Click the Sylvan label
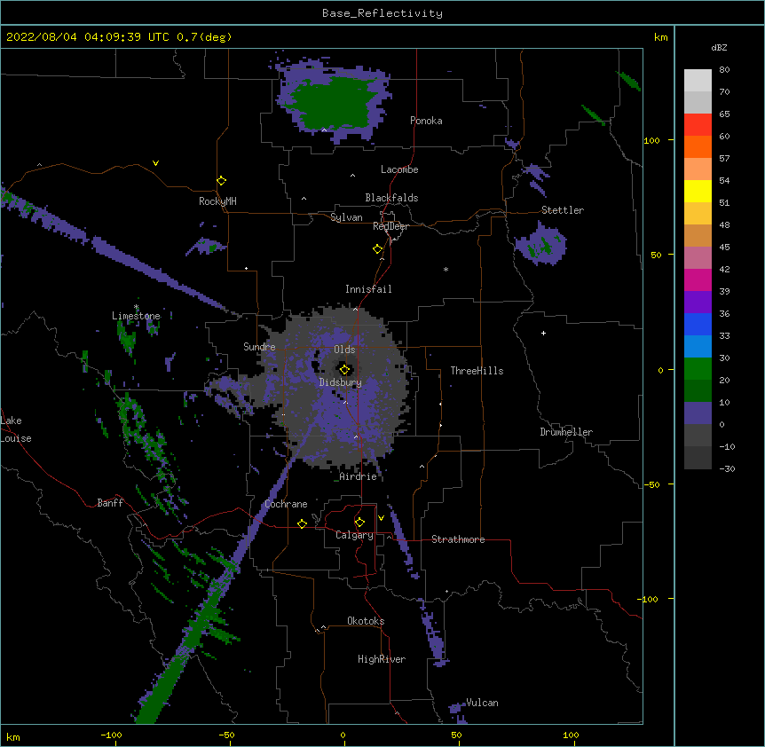The width and height of the screenshot is (765, 747). pyautogui.click(x=346, y=217)
